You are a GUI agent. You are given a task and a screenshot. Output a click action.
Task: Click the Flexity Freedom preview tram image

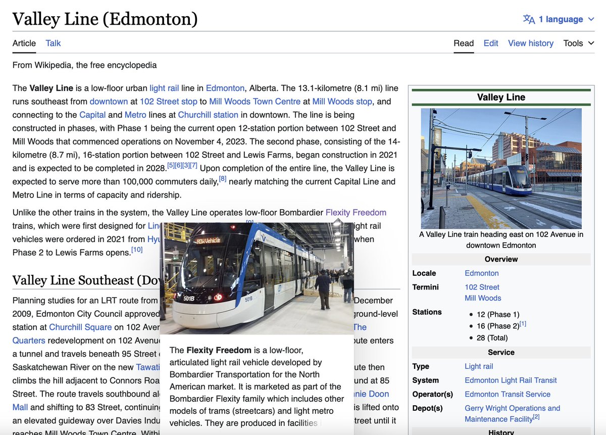click(x=257, y=278)
